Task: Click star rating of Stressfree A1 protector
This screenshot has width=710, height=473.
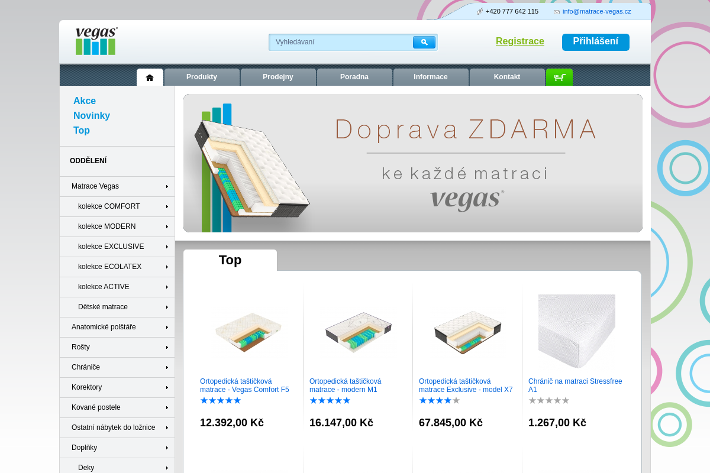Action: point(548,401)
